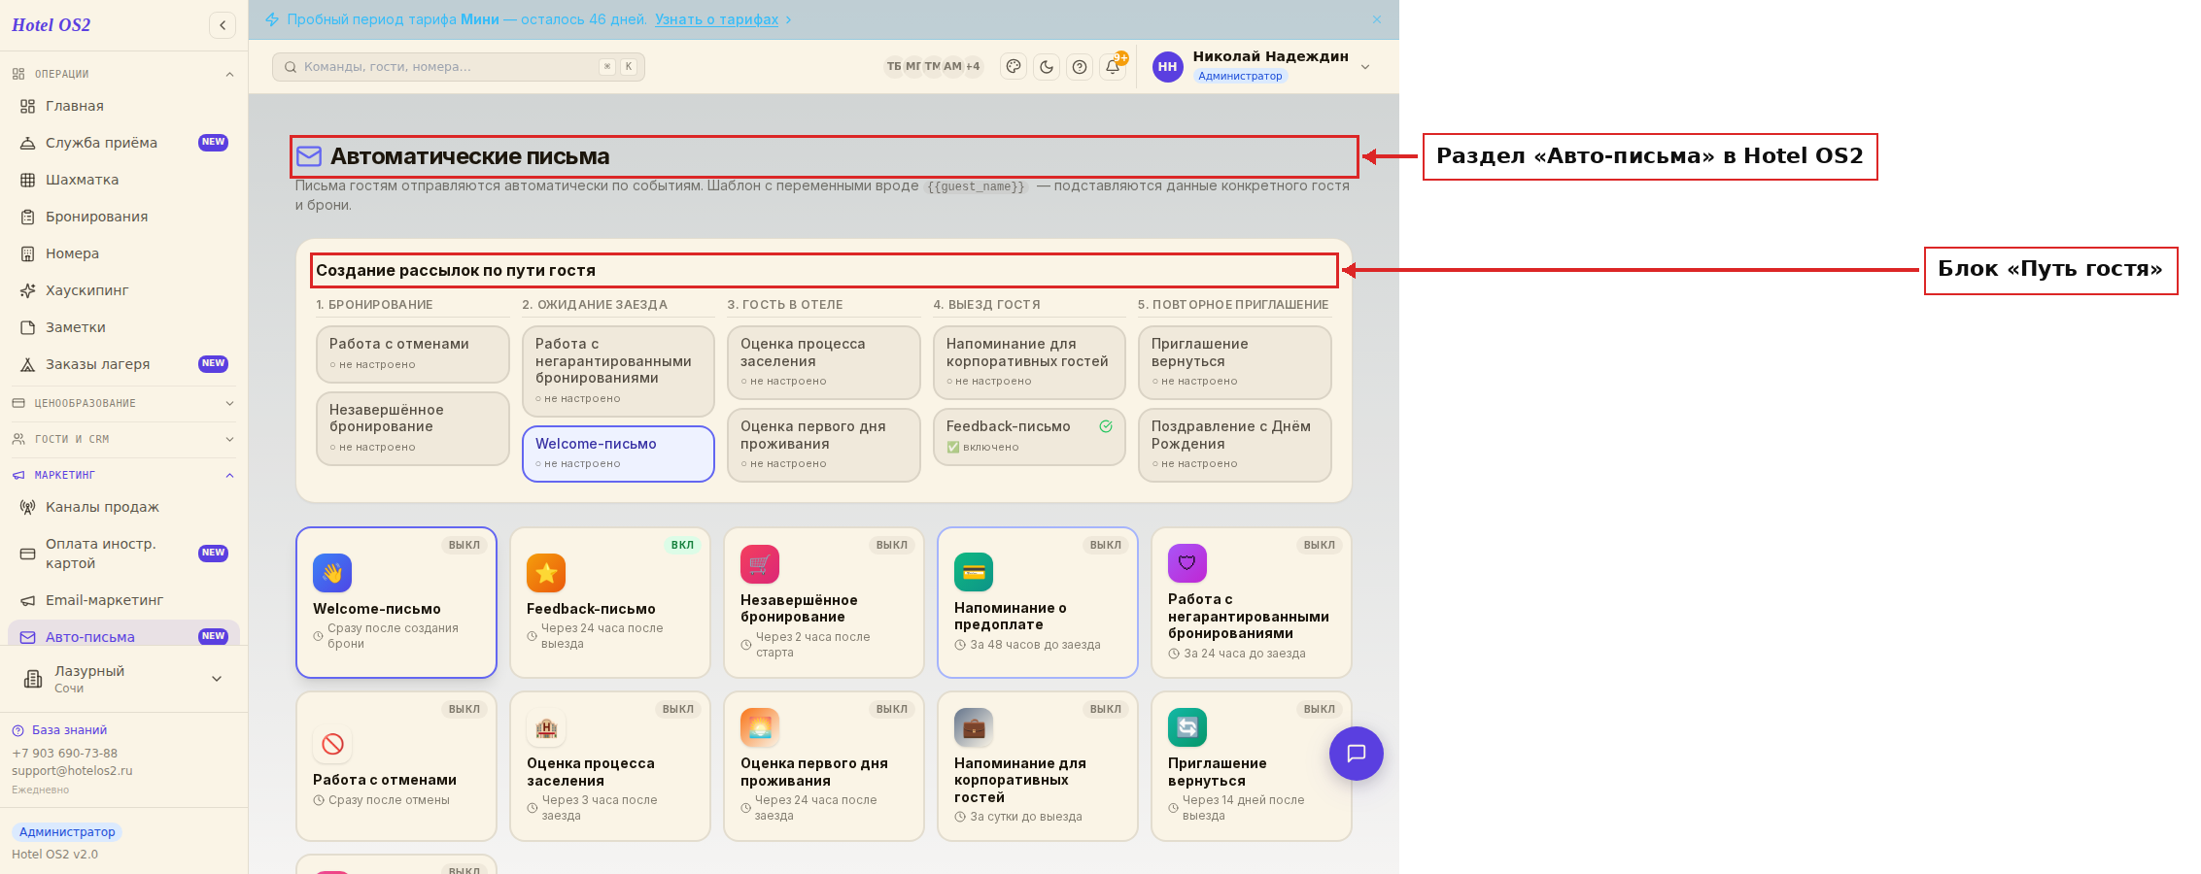Open the База знаний link
The height and width of the screenshot is (874, 2201).
(x=69, y=730)
